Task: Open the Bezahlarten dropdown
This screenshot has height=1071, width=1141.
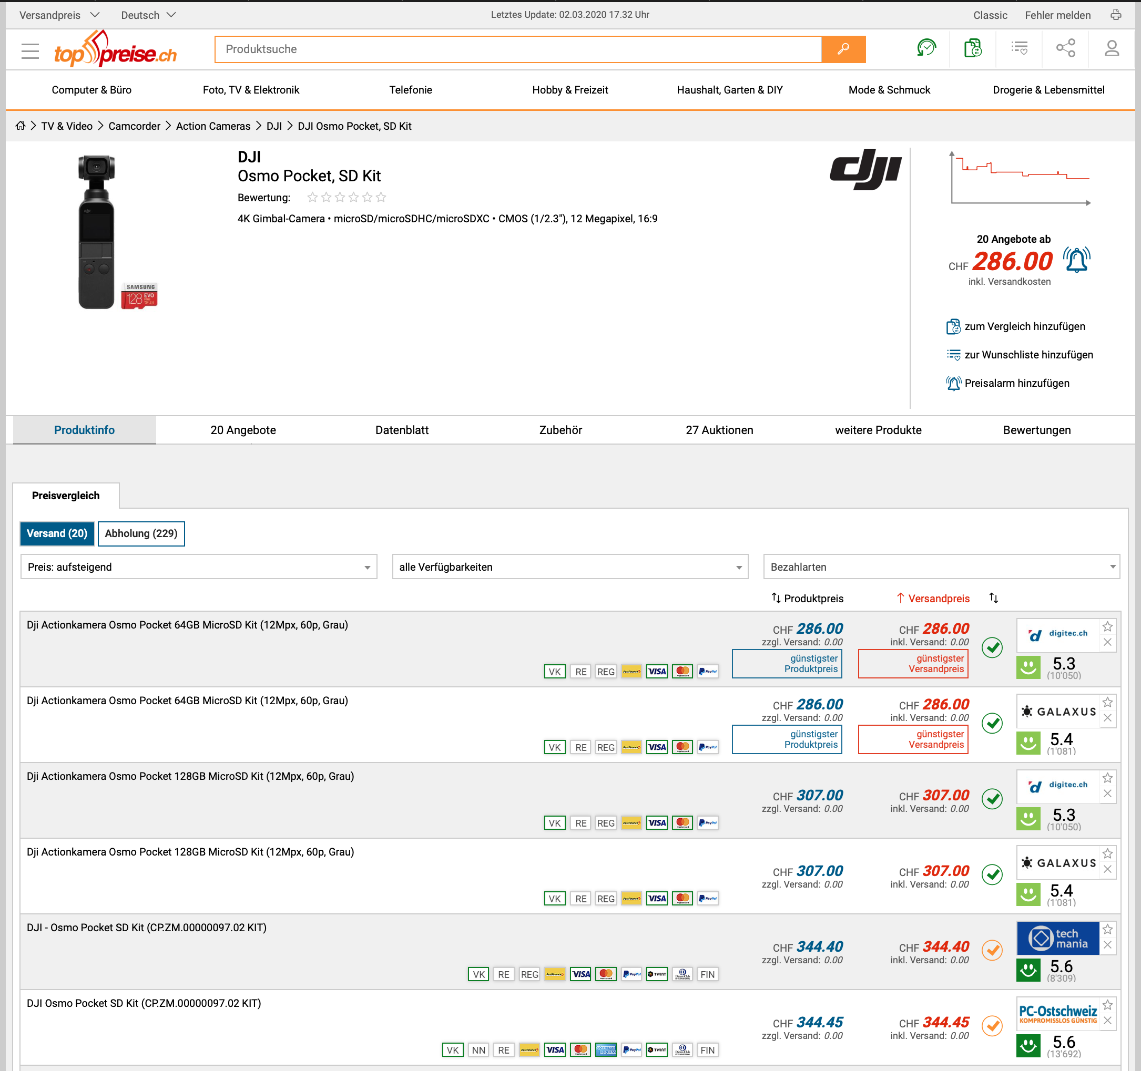Action: (941, 567)
